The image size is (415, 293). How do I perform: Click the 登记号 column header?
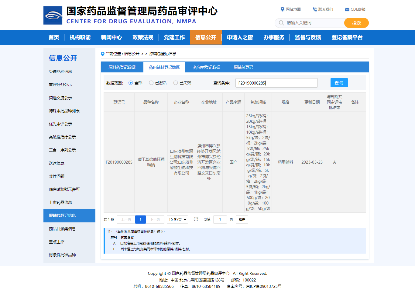click(119, 102)
